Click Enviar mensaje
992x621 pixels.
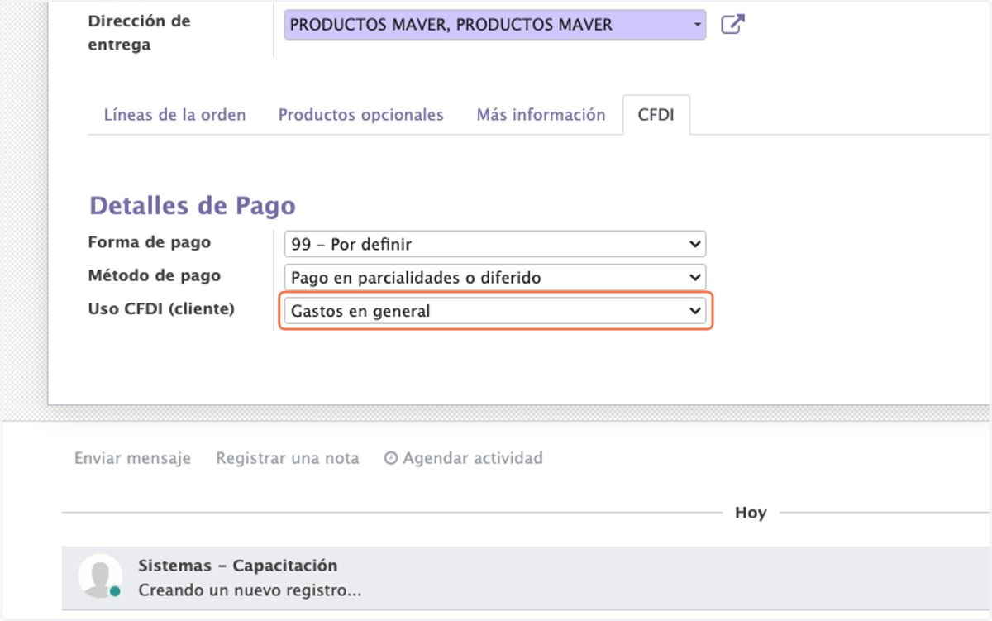click(132, 458)
